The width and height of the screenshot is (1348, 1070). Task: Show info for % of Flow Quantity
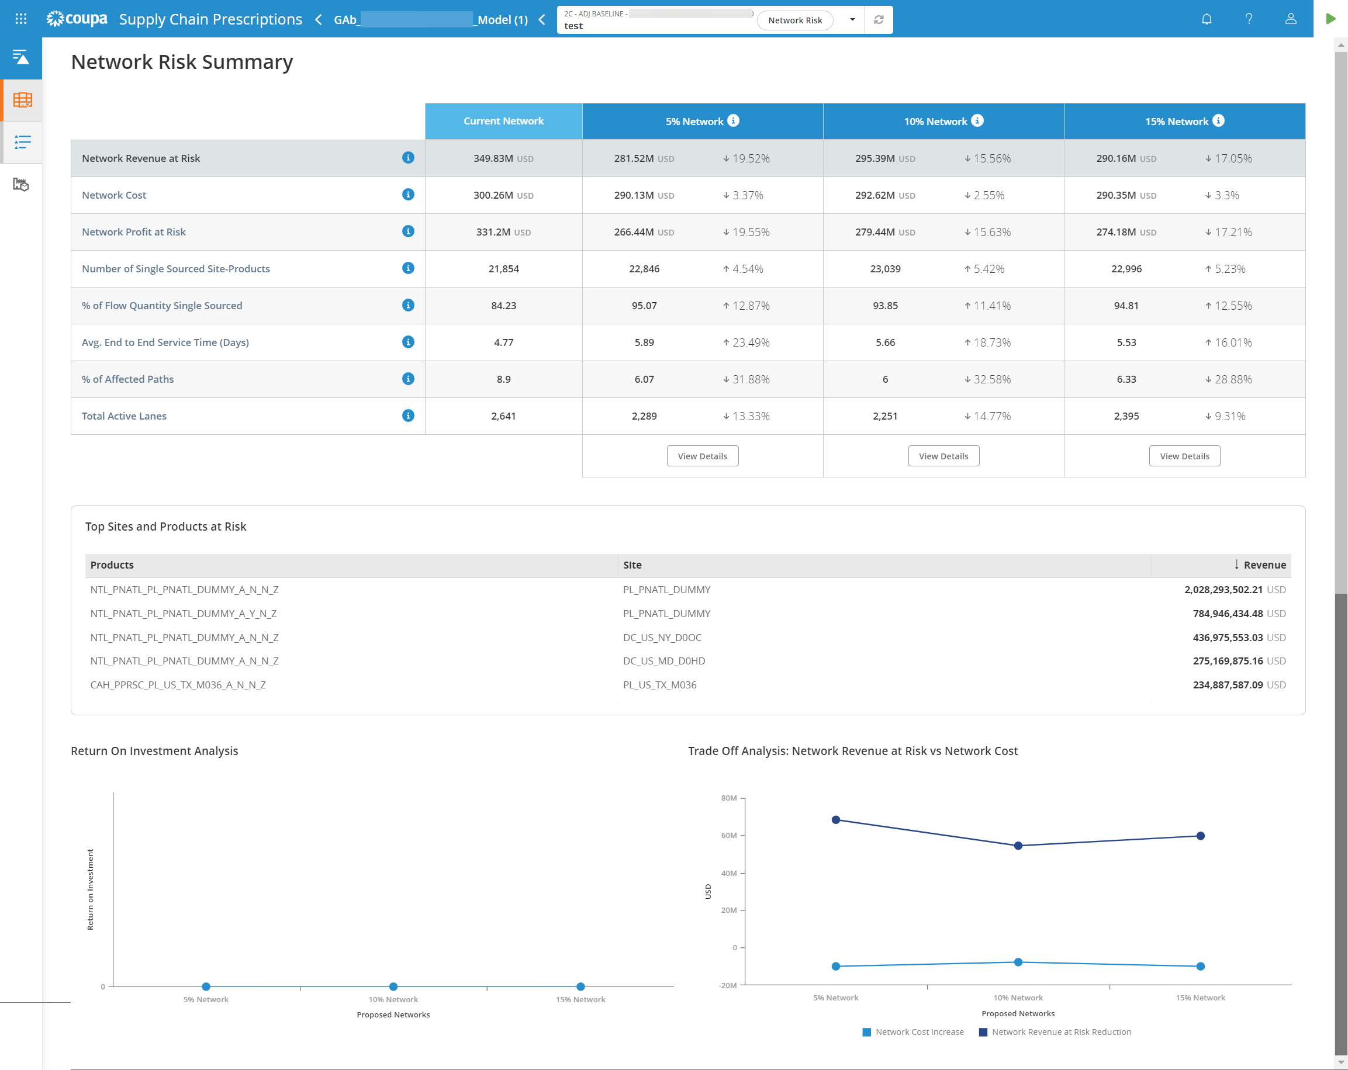click(x=408, y=305)
